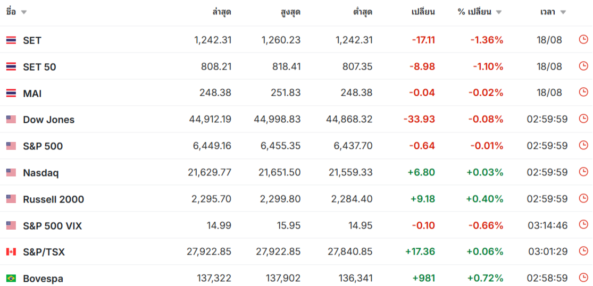Click the US flag beside Nasdaq
The width and height of the screenshot is (593, 286).
(x=11, y=173)
